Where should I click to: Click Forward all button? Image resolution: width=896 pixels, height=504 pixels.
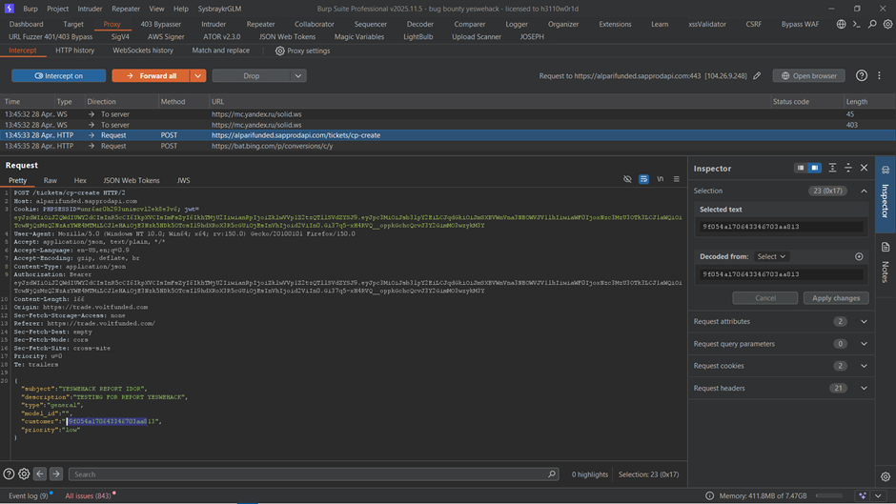click(152, 75)
